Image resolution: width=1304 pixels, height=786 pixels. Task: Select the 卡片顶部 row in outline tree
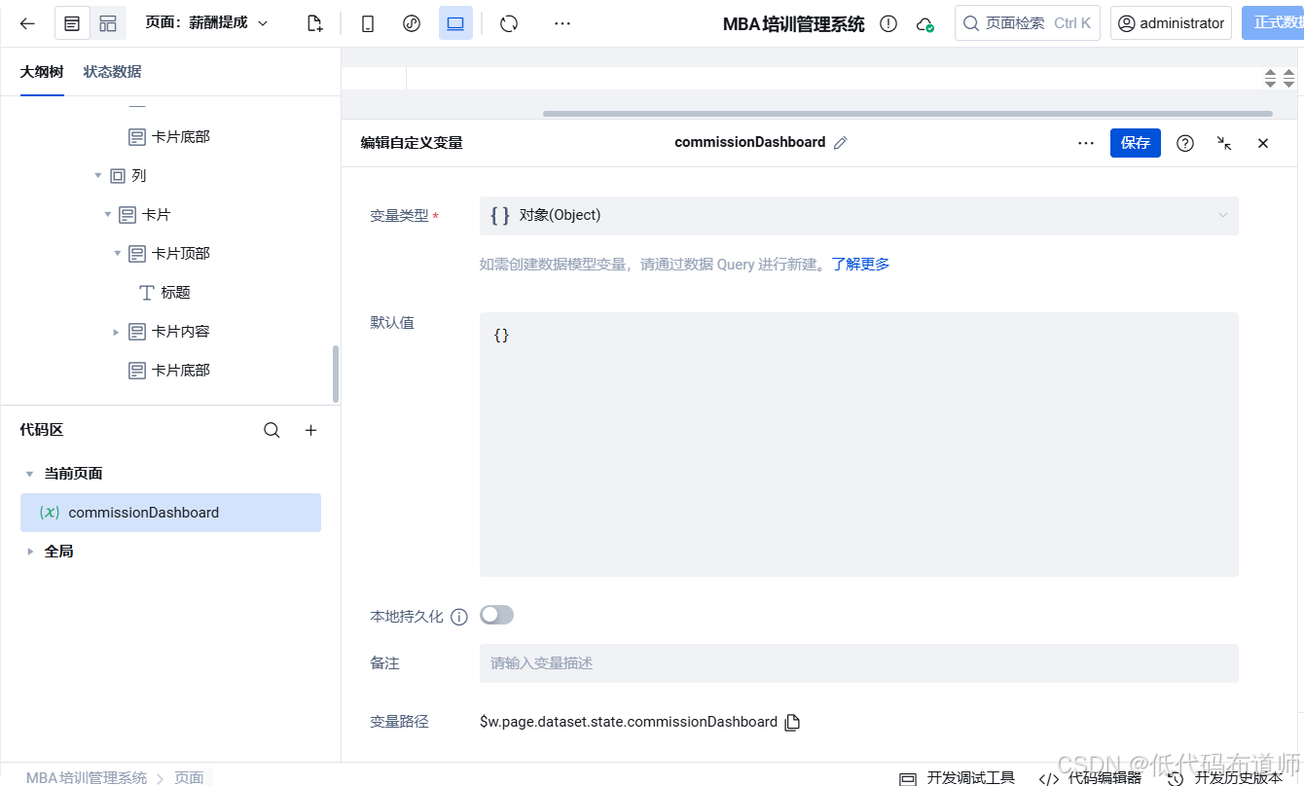click(x=170, y=254)
